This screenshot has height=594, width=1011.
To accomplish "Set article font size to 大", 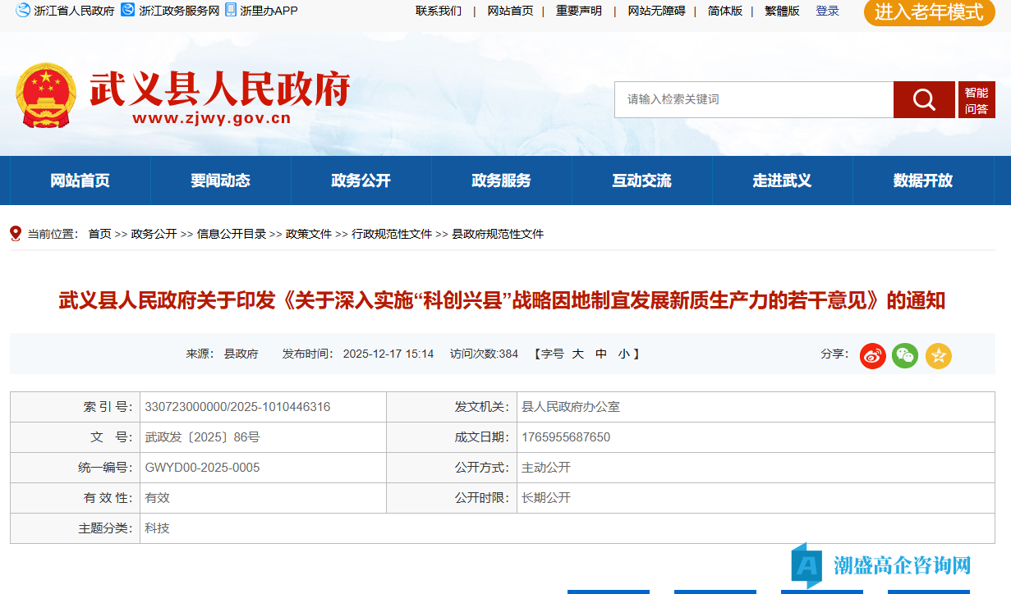I will (x=577, y=354).
